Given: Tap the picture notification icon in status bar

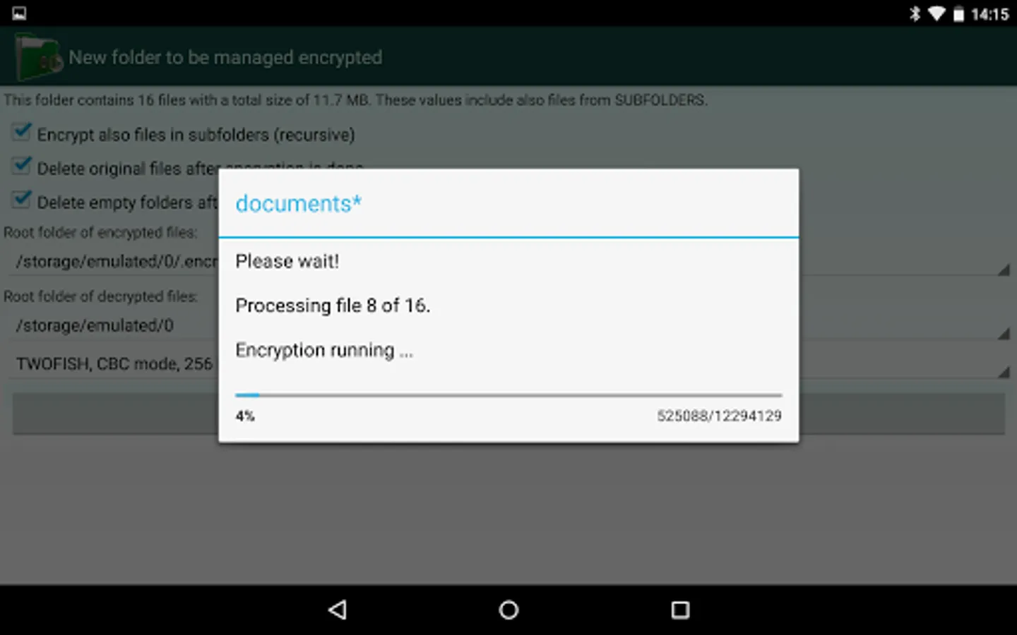Looking at the screenshot, I should pos(19,13).
